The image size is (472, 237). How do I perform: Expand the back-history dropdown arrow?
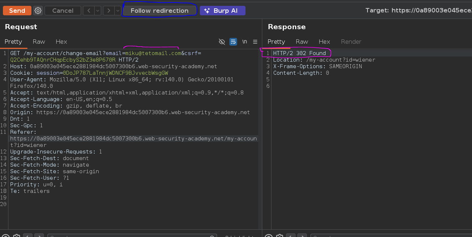click(x=98, y=11)
